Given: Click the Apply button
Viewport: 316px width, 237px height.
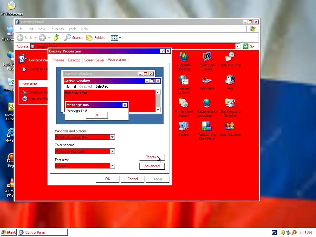Looking at the screenshot, I should [158, 179].
